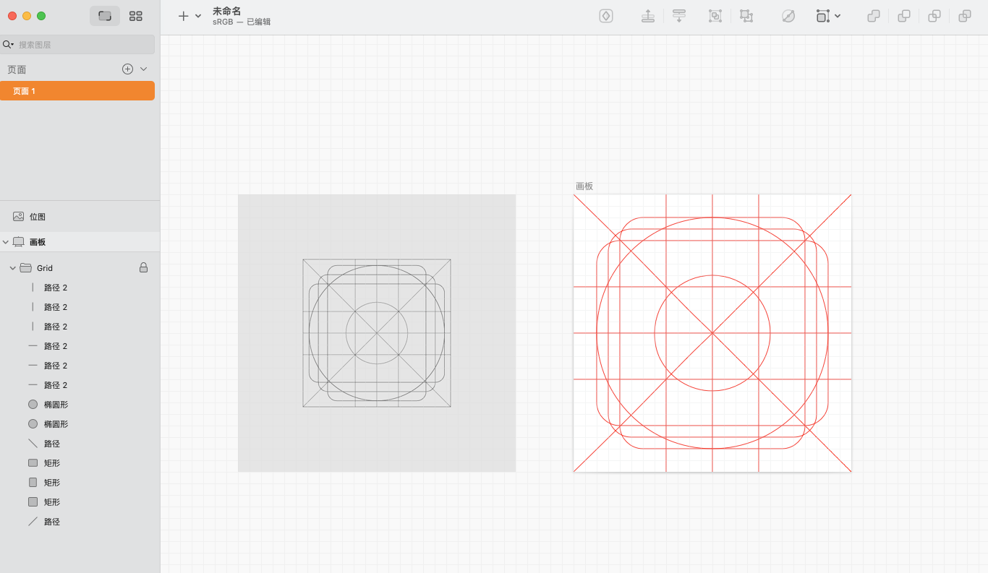Apply the Intersect boolean operation icon
This screenshot has height=573, width=988.
tap(934, 16)
